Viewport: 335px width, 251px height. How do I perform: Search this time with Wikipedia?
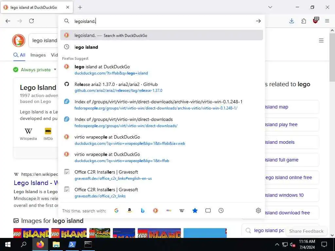pos(182,211)
